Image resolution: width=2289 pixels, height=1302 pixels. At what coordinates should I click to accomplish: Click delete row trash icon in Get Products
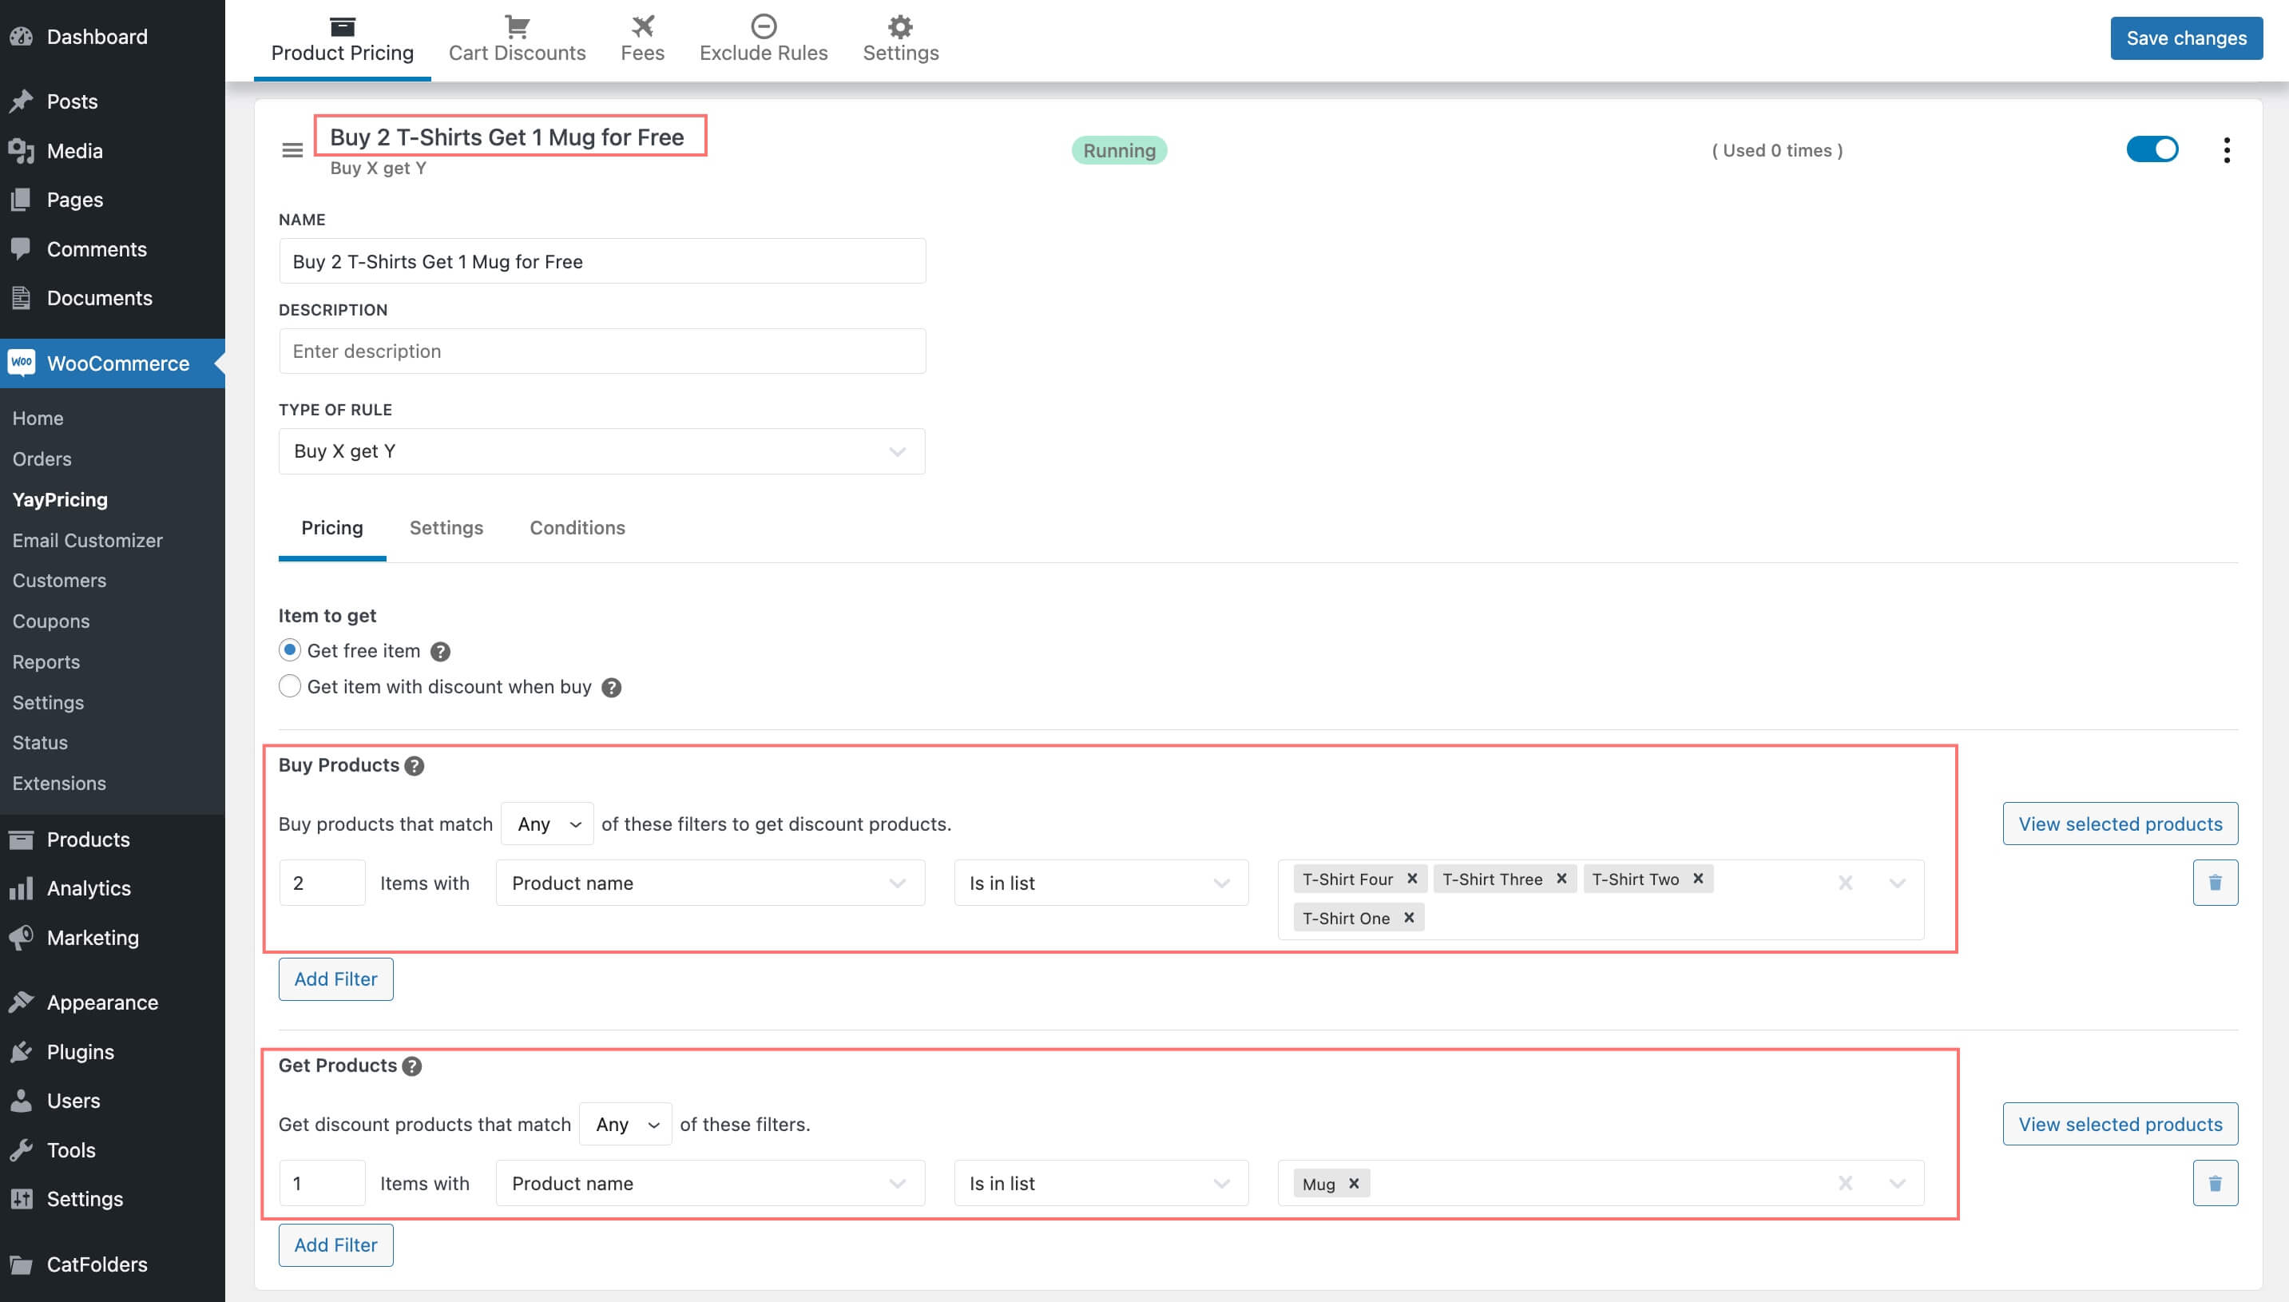coord(2215,1182)
